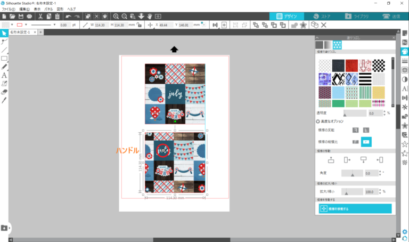Select the Eraser tool
Viewport: 409px width, 242px height.
pyautogui.click(x=4, y=92)
